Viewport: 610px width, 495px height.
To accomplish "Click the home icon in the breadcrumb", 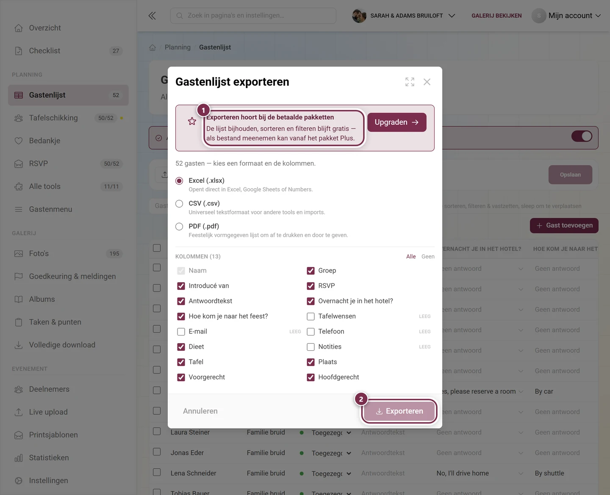I will 152,47.
